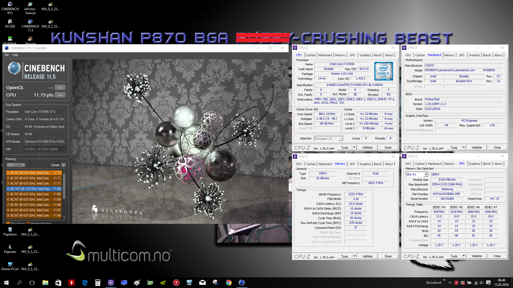This screenshot has width=513, height=288.
Task: Run the CINEBENCH CPU test
Action: (x=60, y=95)
